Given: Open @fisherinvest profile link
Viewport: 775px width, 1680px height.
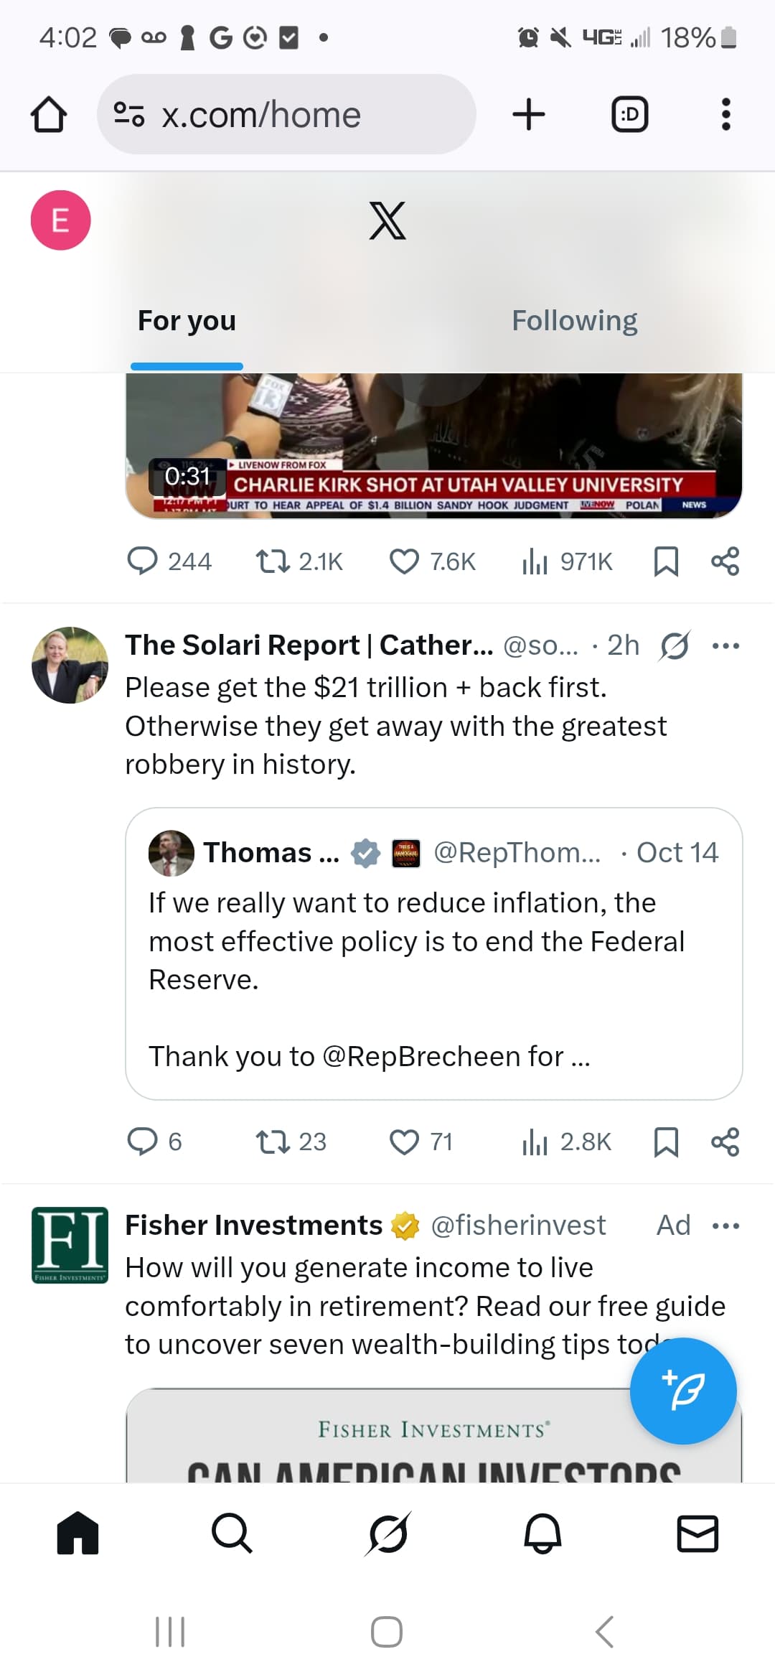Looking at the screenshot, I should [x=517, y=1226].
